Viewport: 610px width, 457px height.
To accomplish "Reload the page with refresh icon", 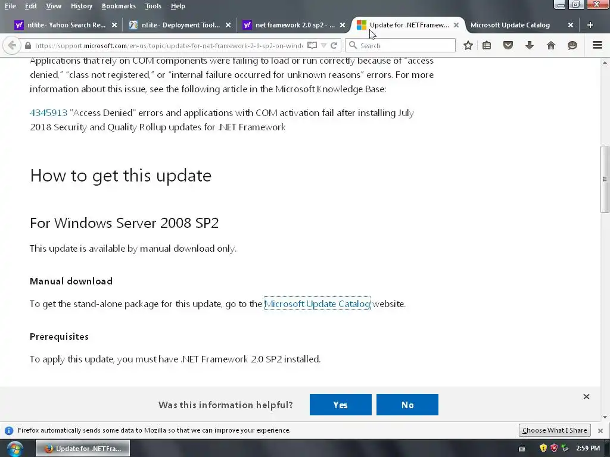I will [334, 45].
